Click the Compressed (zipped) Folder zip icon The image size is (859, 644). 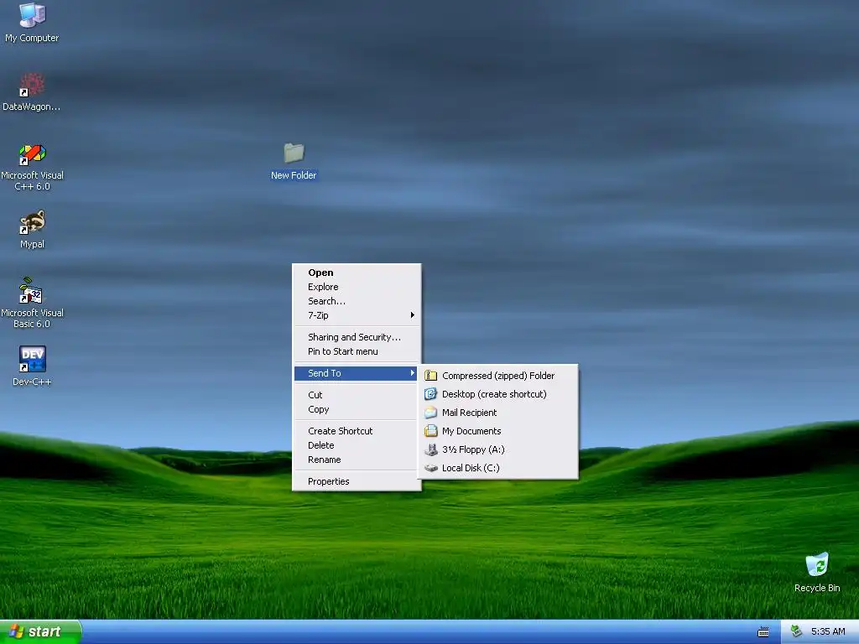(x=430, y=376)
